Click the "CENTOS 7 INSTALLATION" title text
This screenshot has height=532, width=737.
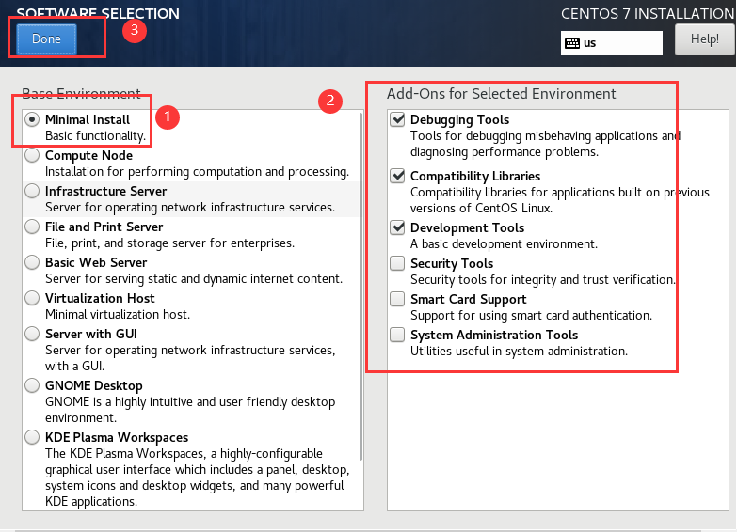click(648, 14)
